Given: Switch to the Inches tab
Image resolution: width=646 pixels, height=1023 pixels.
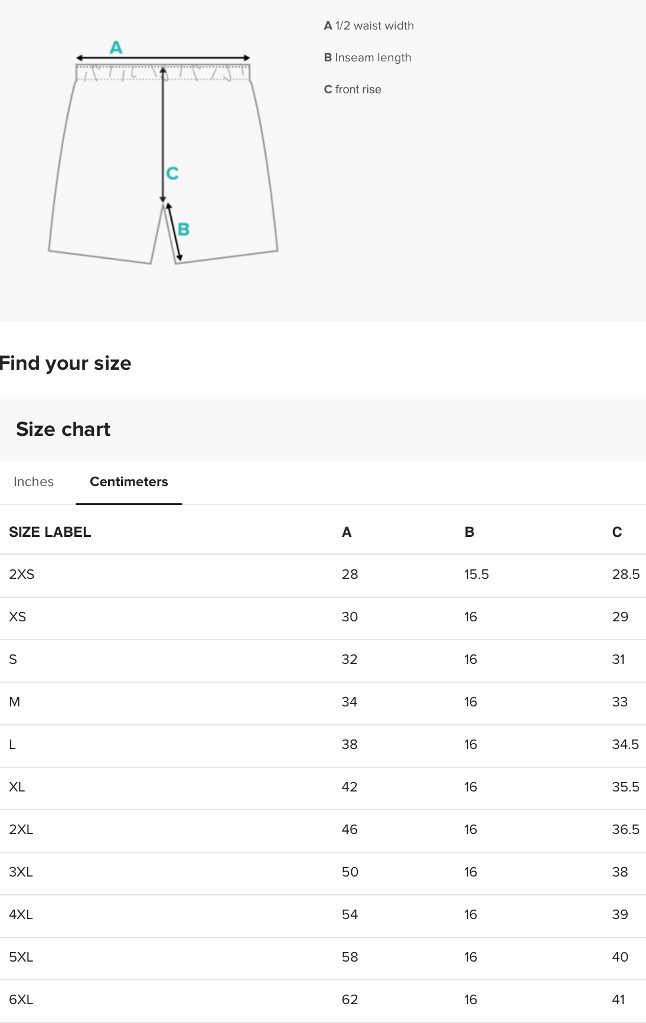Looking at the screenshot, I should point(34,482).
